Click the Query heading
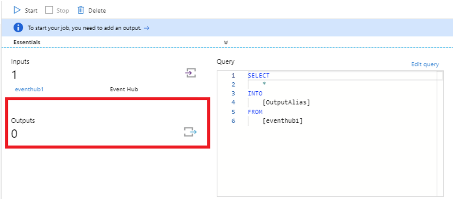Viewport: 453px width, 199px height. tap(226, 62)
